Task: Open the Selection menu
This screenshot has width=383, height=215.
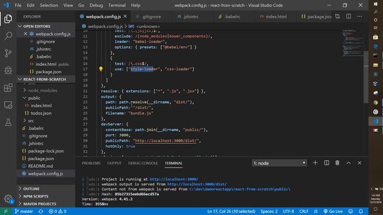Action: 49,5
